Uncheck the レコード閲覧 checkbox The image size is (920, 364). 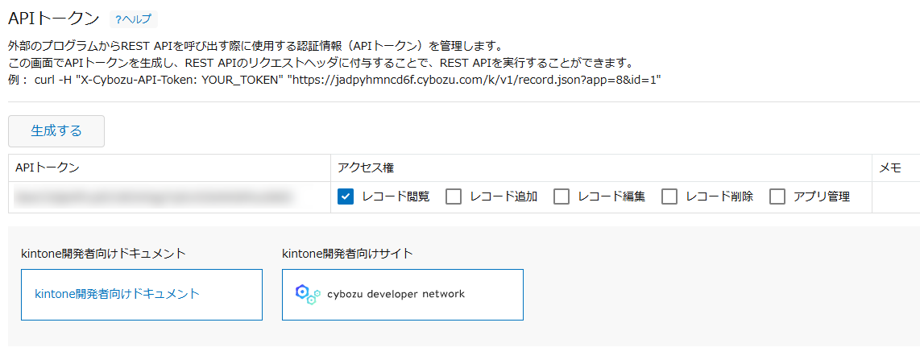[346, 196]
